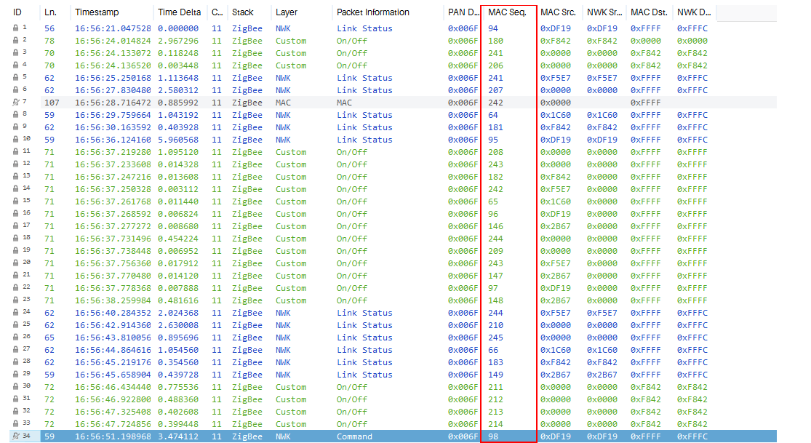The height and width of the screenshot is (443, 811).
Task: Select lock icon next to packet ID 10
Action: 15,139
